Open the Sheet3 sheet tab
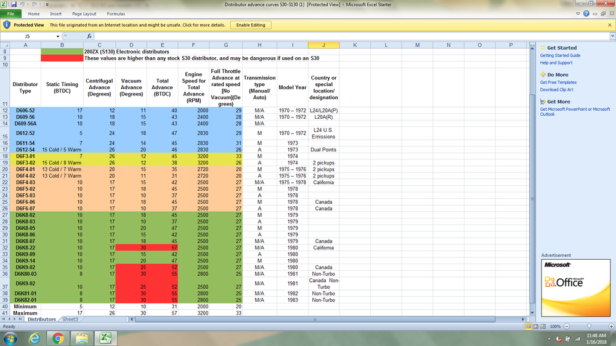Viewport: 616px width, 346px height. click(x=70, y=320)
